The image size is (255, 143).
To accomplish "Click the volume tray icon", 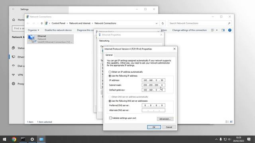I will (229, 139).
